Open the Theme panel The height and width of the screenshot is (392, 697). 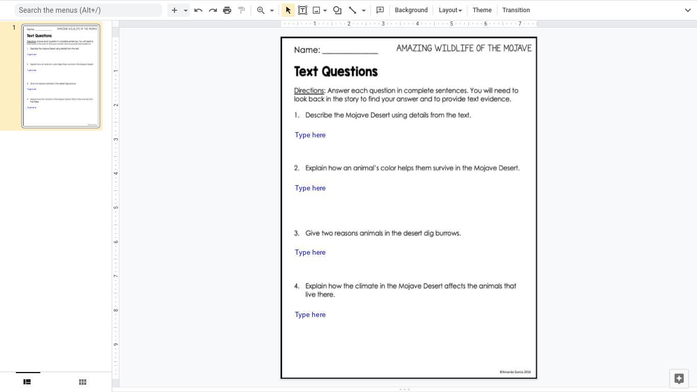pos(482,10)
